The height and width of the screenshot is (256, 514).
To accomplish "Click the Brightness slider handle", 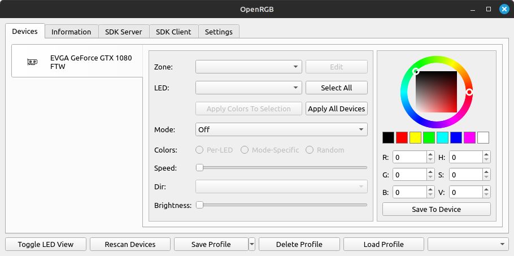I will point(199,205).
